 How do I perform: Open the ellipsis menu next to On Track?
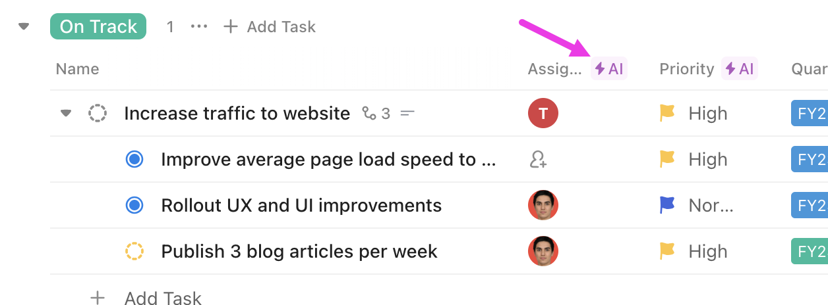(x=199, y=27)
